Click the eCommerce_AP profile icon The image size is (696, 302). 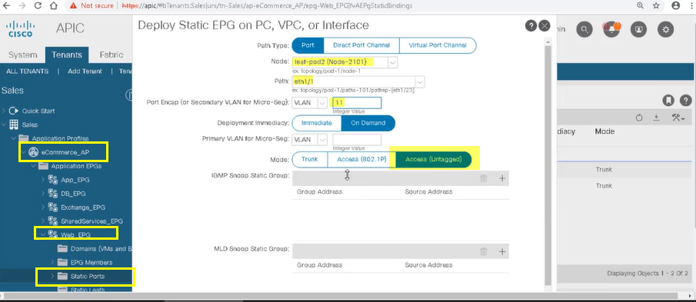point(33,152)
